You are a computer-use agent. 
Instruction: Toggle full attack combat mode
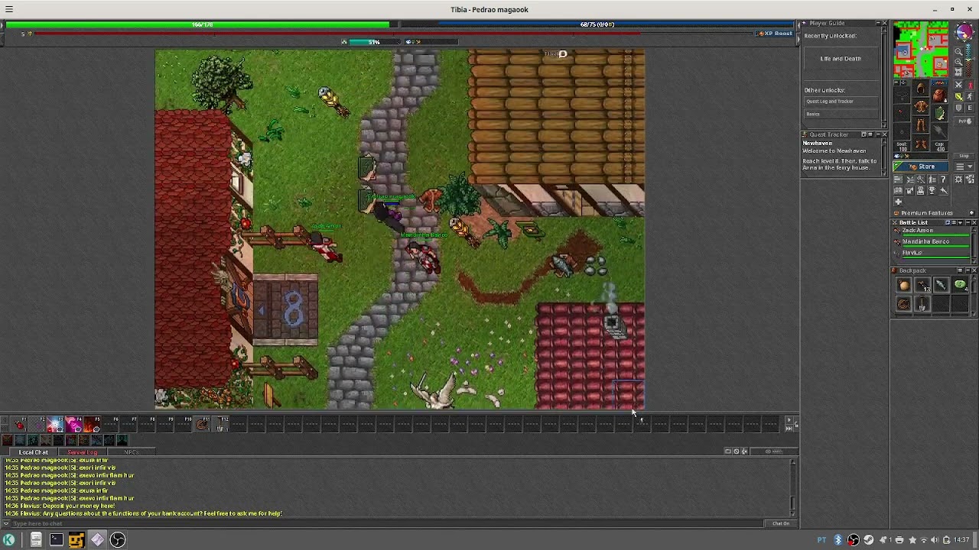(958, 85)
